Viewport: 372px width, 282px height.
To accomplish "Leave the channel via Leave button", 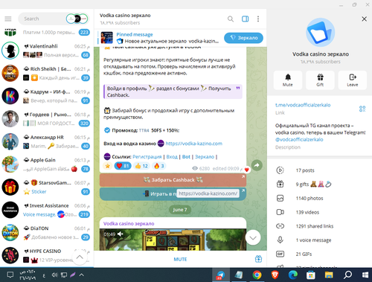I will click(x=353, y=80).
